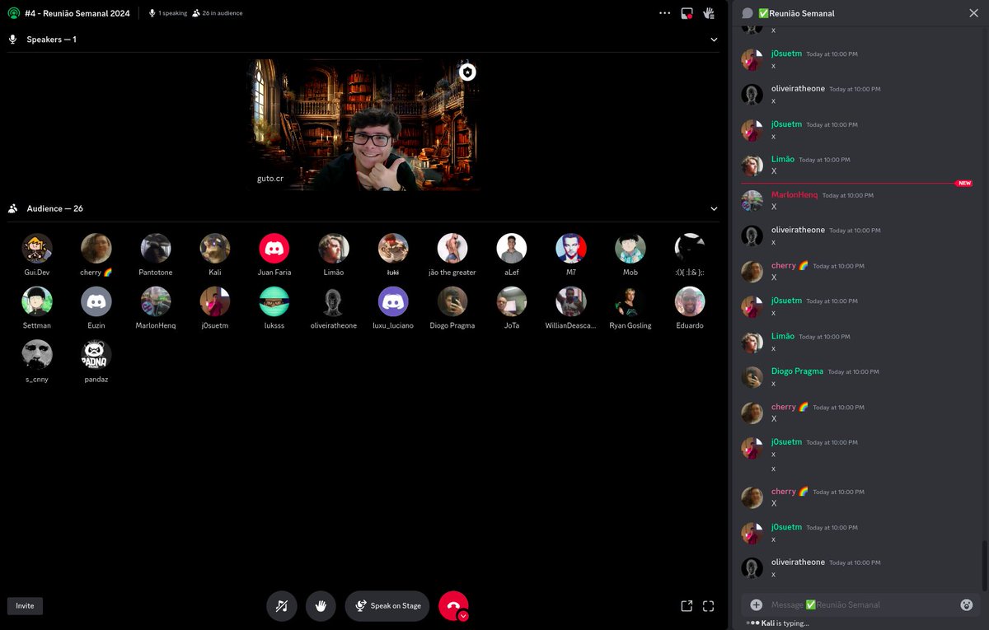This screenshot has width=989, height=630.
Task: Click the stage channel icon beside #4 title
Action: (x=14, y=13)
